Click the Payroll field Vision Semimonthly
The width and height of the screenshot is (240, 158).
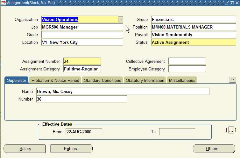(193, 35)
